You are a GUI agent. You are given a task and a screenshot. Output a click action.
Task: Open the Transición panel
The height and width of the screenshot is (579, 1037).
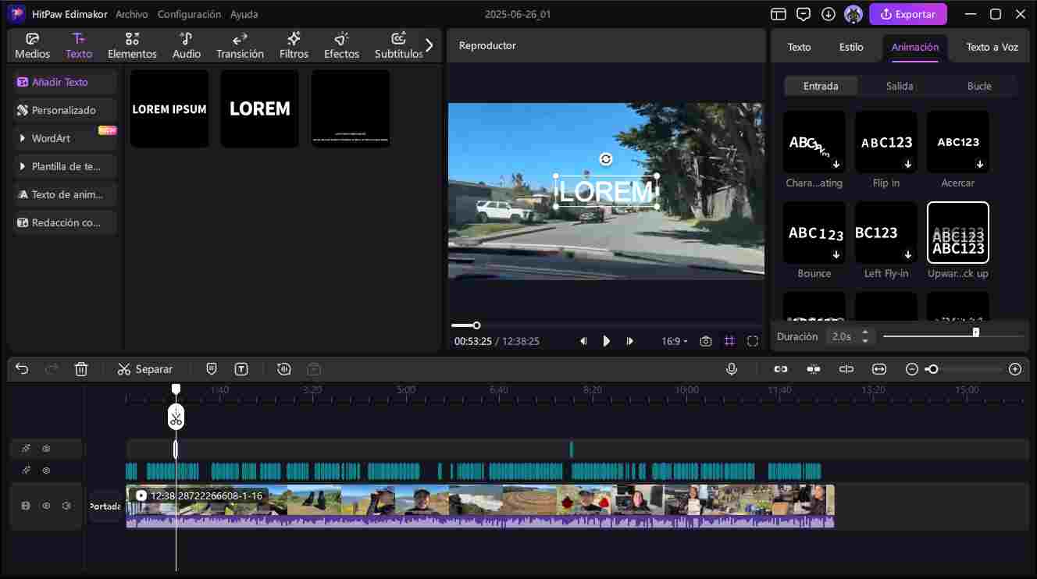point(240,46)
